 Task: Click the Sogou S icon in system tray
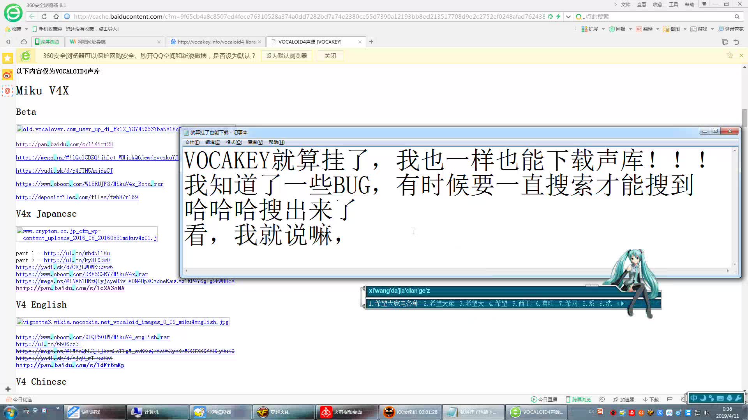coord(600,411)
